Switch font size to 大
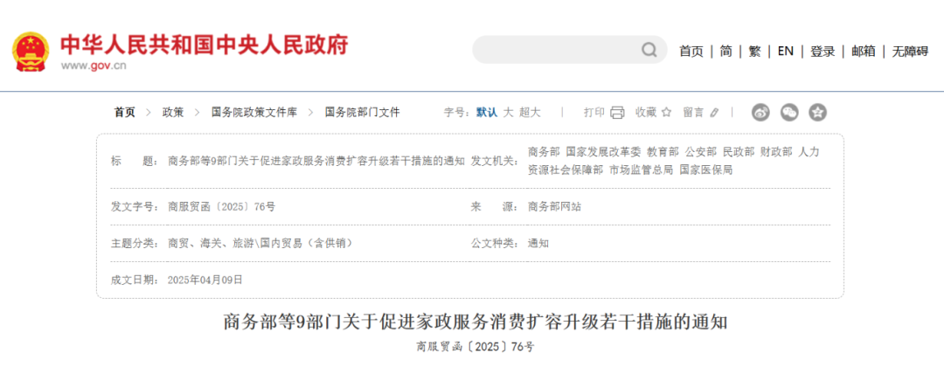Image resolution: width=944 pixels, height=367 pixels. (x=508, y=112)
